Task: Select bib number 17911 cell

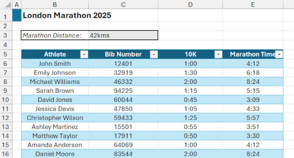Action: 123,136
